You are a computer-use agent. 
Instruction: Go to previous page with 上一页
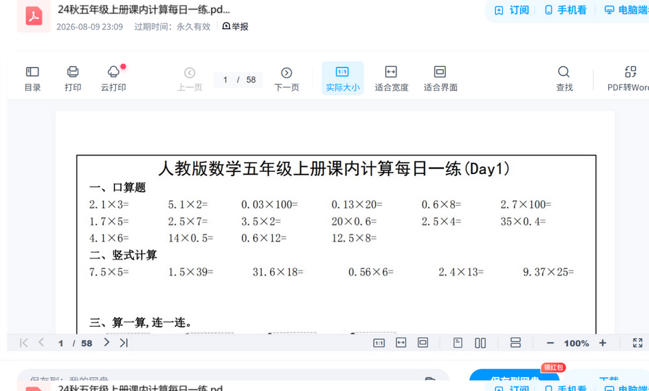click(x=190, y=79)
